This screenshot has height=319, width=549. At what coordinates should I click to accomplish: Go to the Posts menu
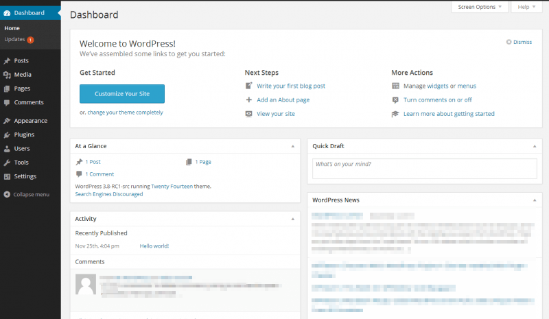coord(21,60)
